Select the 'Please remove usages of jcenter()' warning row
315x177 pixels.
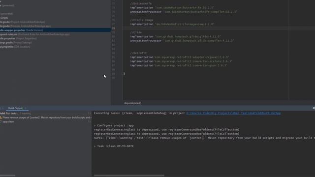pyautogui.click(x=46, y=118)
